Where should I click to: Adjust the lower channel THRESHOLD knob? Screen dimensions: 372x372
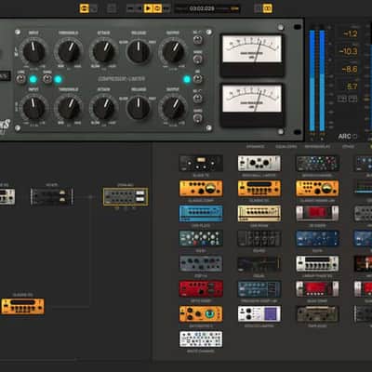click(69, 108)
